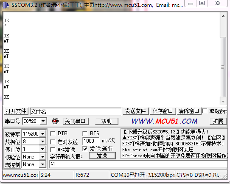Enable the RTS checkbox
The image size is (230, 184).
[85, 133]
